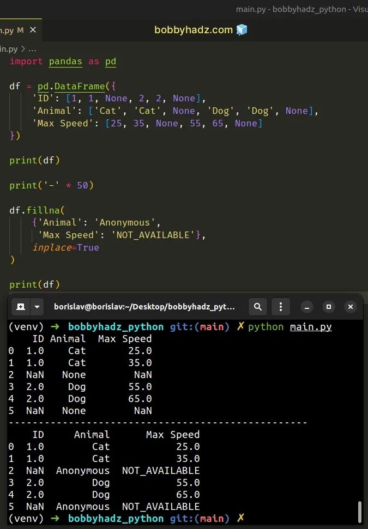
Task: Click the bobbyhadz.com cube icon
Action: 242,29
